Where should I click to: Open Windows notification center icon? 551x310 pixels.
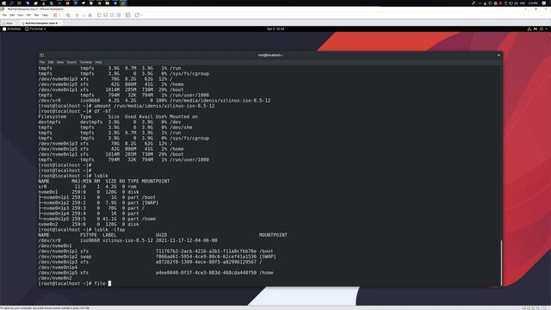pos(544,3)
